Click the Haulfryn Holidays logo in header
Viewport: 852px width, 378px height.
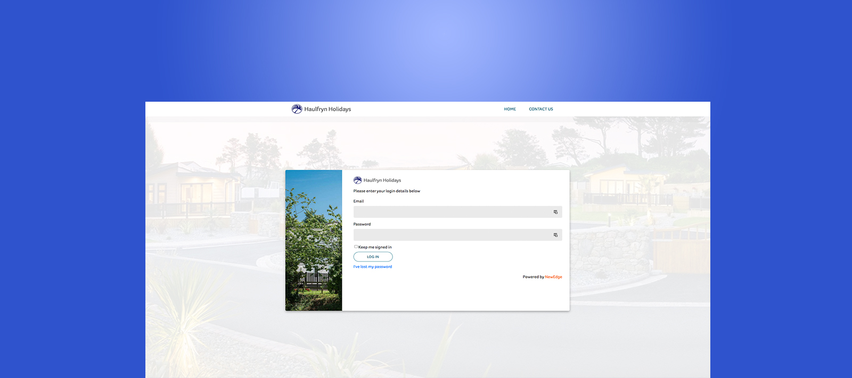pos(321,109)
